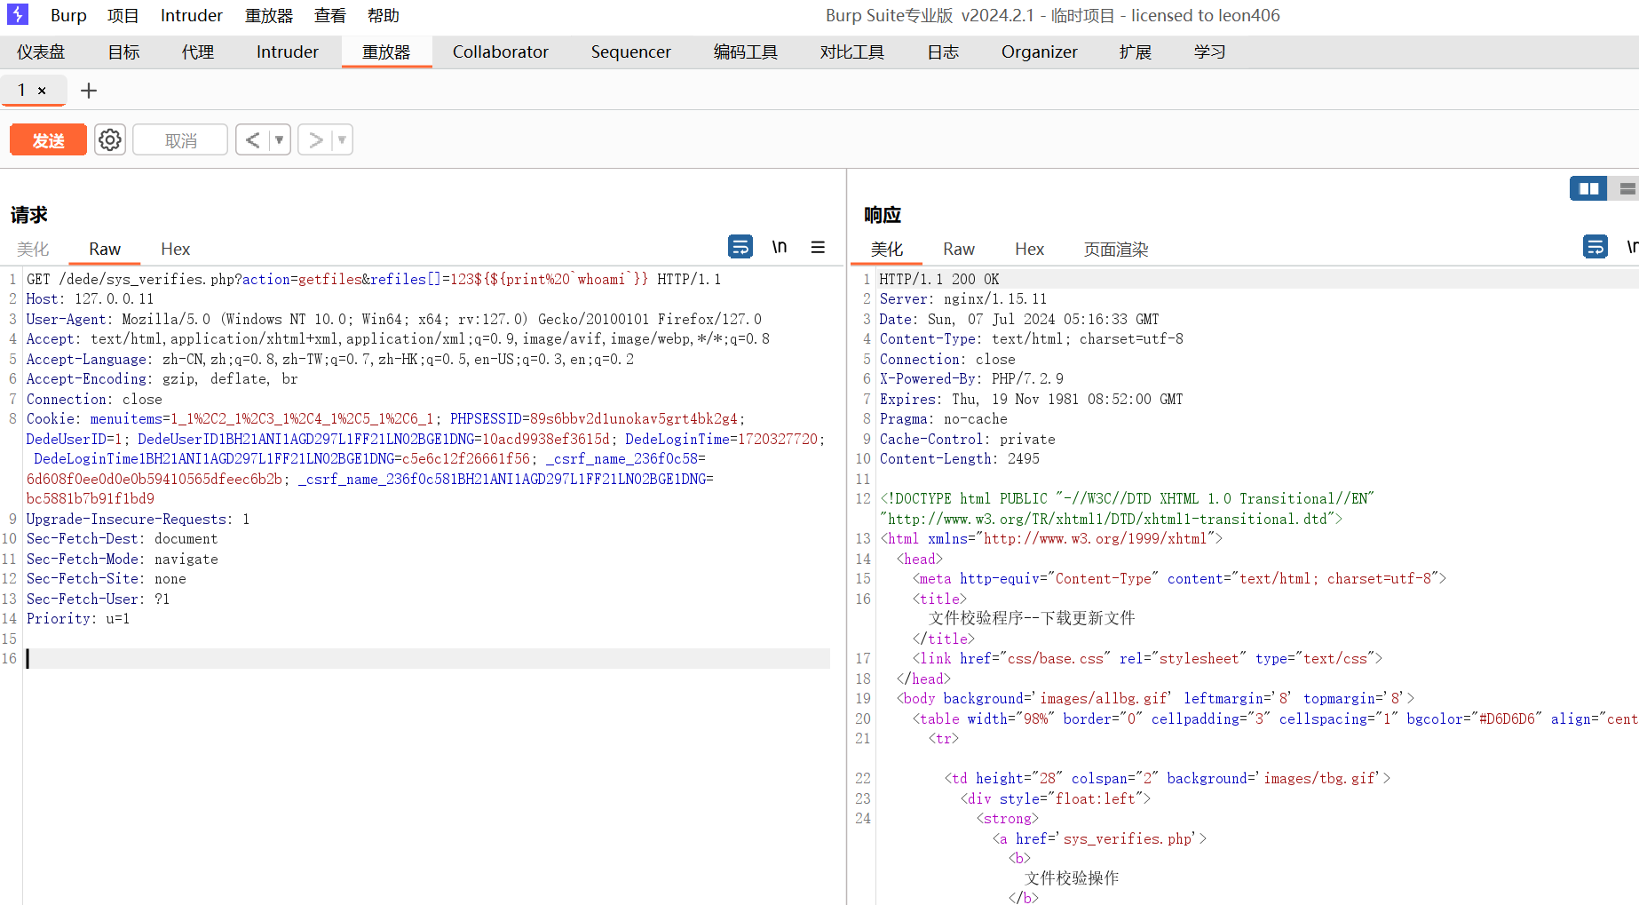Viewport: 1639px width, 905px height.
Task: Open the forward history dropdown arrow
Action: point(342,140)
